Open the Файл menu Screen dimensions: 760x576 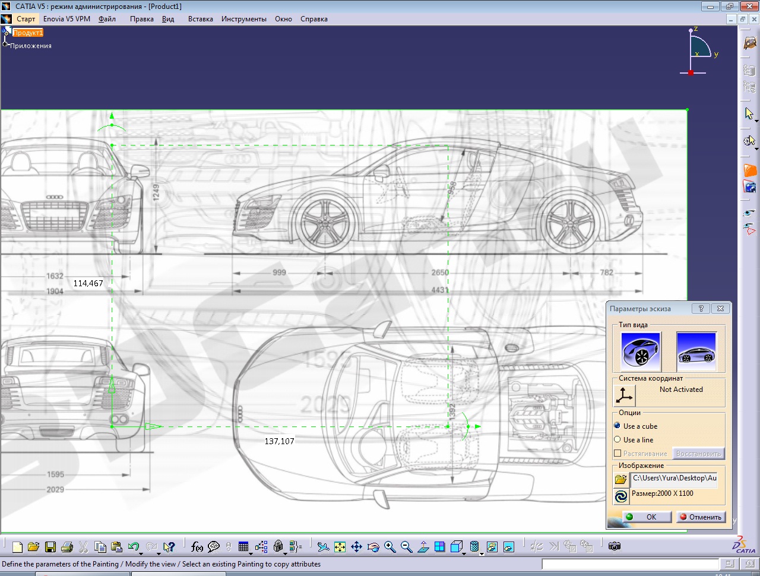coord(107,19)
